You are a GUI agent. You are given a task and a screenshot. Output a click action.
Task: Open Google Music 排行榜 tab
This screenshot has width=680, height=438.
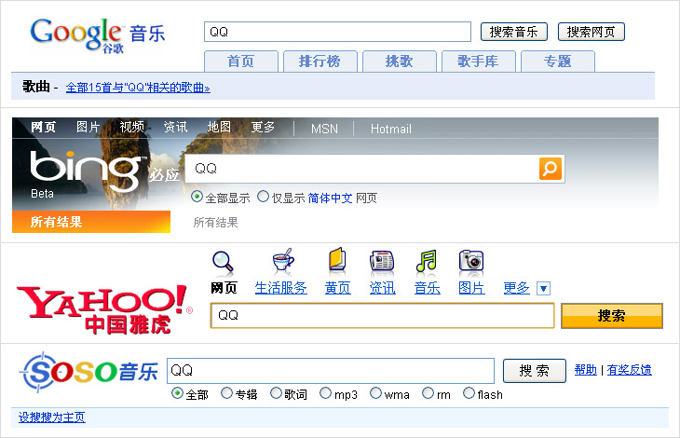320,62
